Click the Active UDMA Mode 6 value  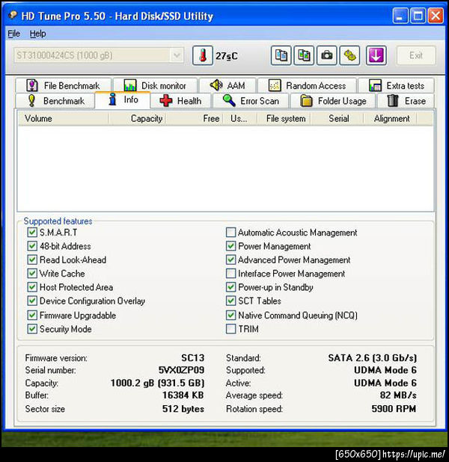[385, 383]
